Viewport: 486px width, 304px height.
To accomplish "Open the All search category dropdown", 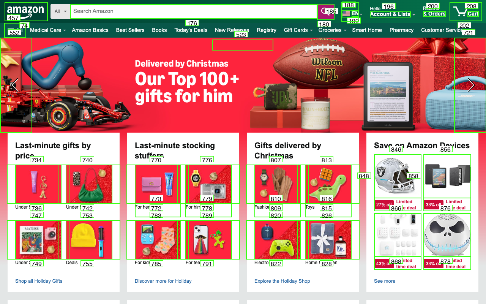I will point(60,11).
